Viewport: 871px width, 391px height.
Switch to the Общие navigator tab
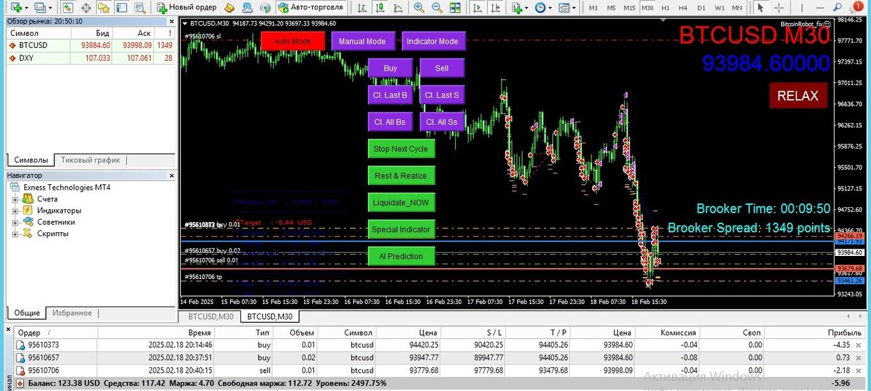26,313
